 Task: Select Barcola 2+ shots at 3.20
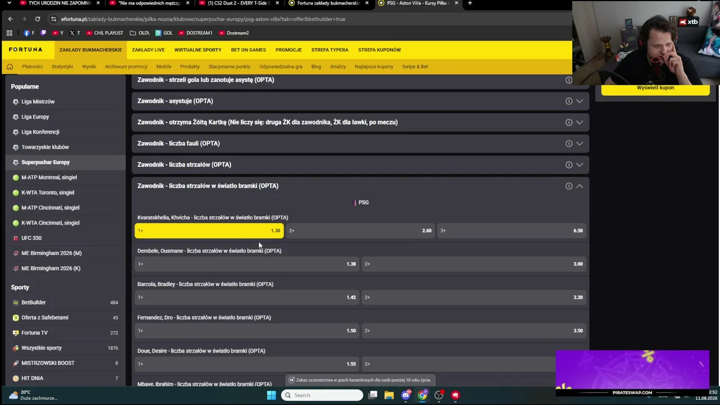click(474, 297)
